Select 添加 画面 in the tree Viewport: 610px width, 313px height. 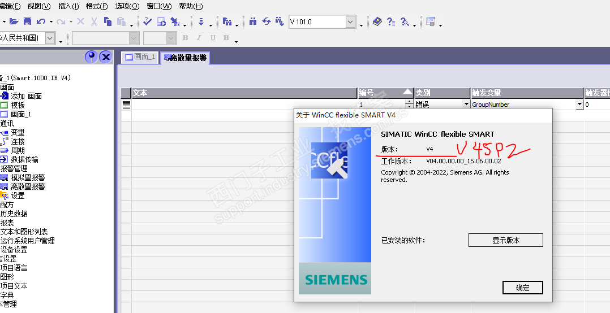click(x=26, y=96)
